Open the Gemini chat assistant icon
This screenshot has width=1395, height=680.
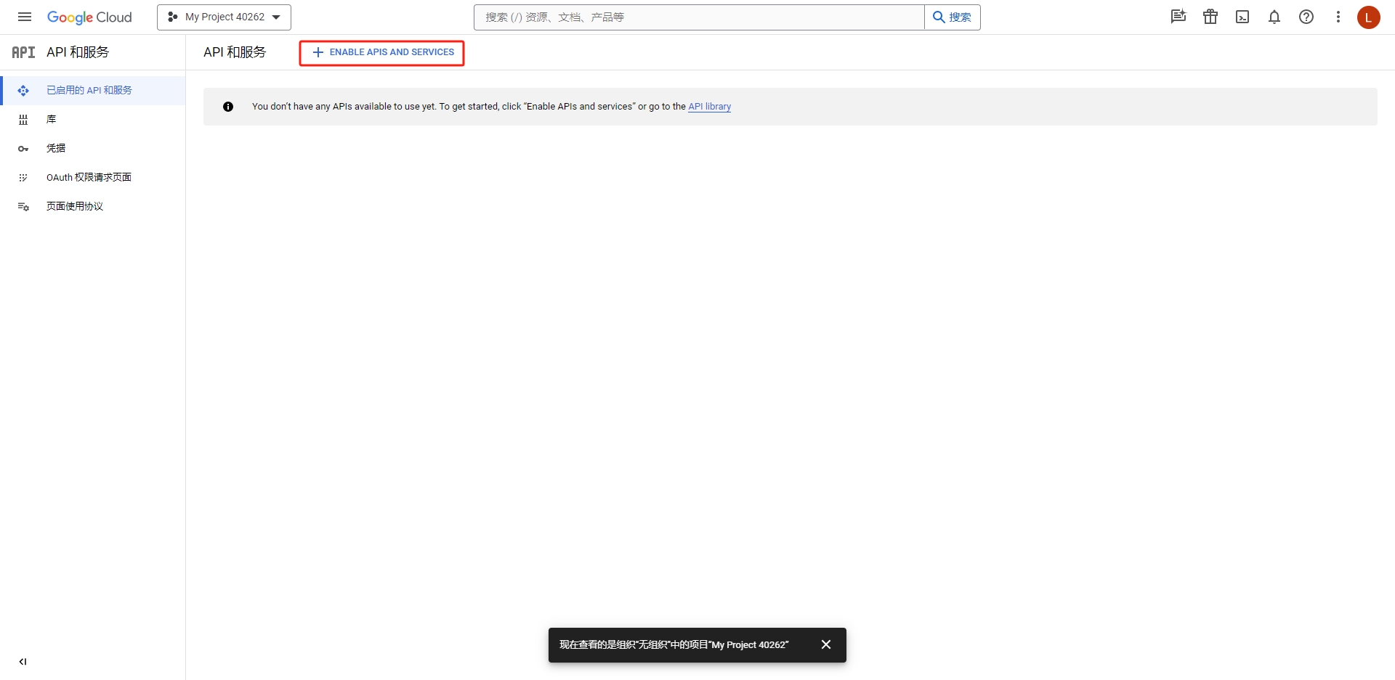(x=1178, y=17)
